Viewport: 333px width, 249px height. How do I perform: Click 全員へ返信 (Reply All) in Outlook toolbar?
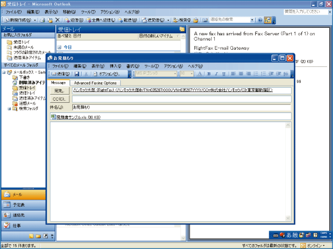(x=100, y=20)
